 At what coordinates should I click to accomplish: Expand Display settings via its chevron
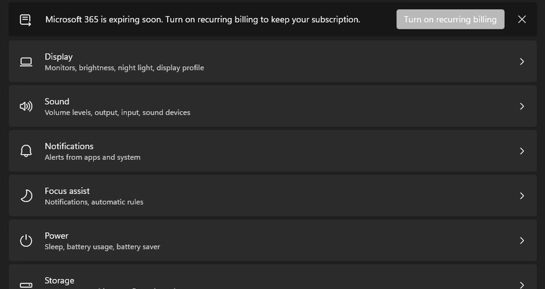pos(522,62)
